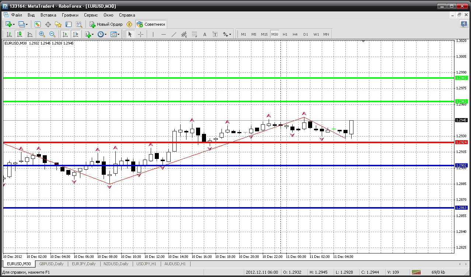Switch to the NZDUSD,Daily chart tab

pyautogui.click(x=116, y=264)
